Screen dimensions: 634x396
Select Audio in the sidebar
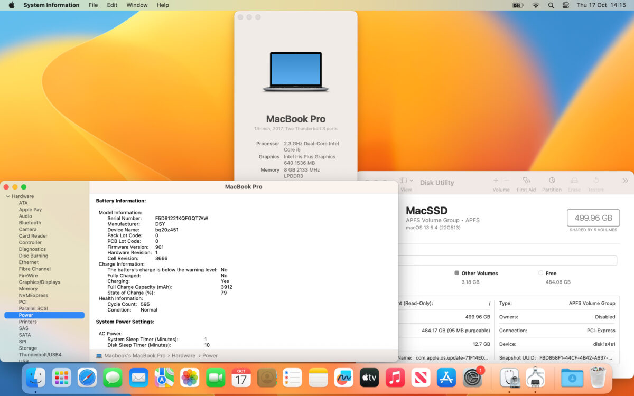pyautogui.click(x=25, y=216)
